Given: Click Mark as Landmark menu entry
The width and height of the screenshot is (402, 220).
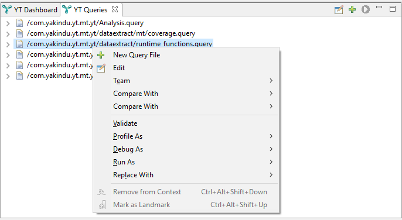Looking at the screenshot, I should point(186,205).
